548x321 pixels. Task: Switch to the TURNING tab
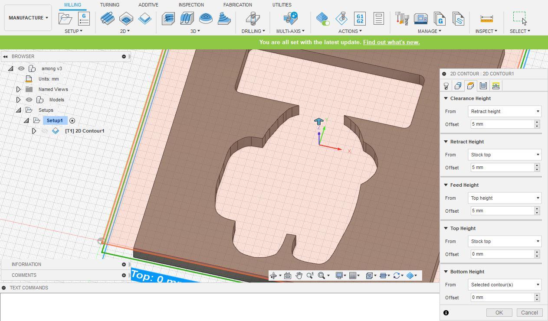point(109,5)
